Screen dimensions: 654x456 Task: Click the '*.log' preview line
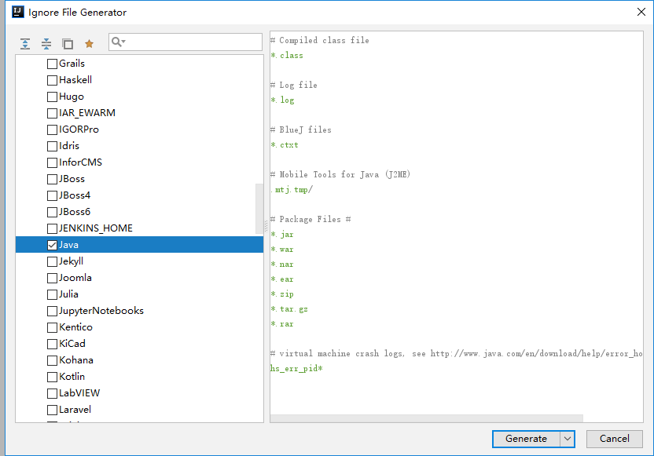[282, 100]
